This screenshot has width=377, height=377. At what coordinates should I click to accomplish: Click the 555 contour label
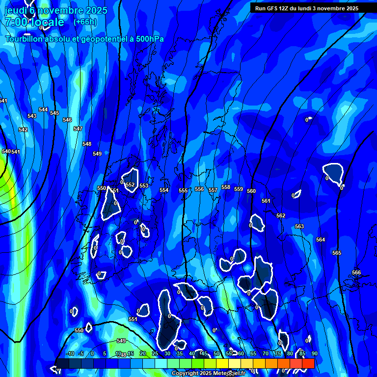(183, 191)
